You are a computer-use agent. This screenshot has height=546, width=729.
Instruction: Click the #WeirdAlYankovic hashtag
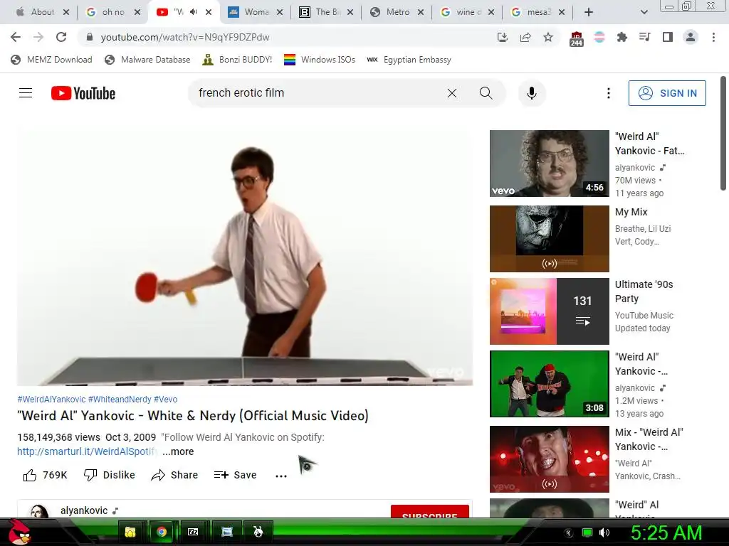[x=51, y=400]
